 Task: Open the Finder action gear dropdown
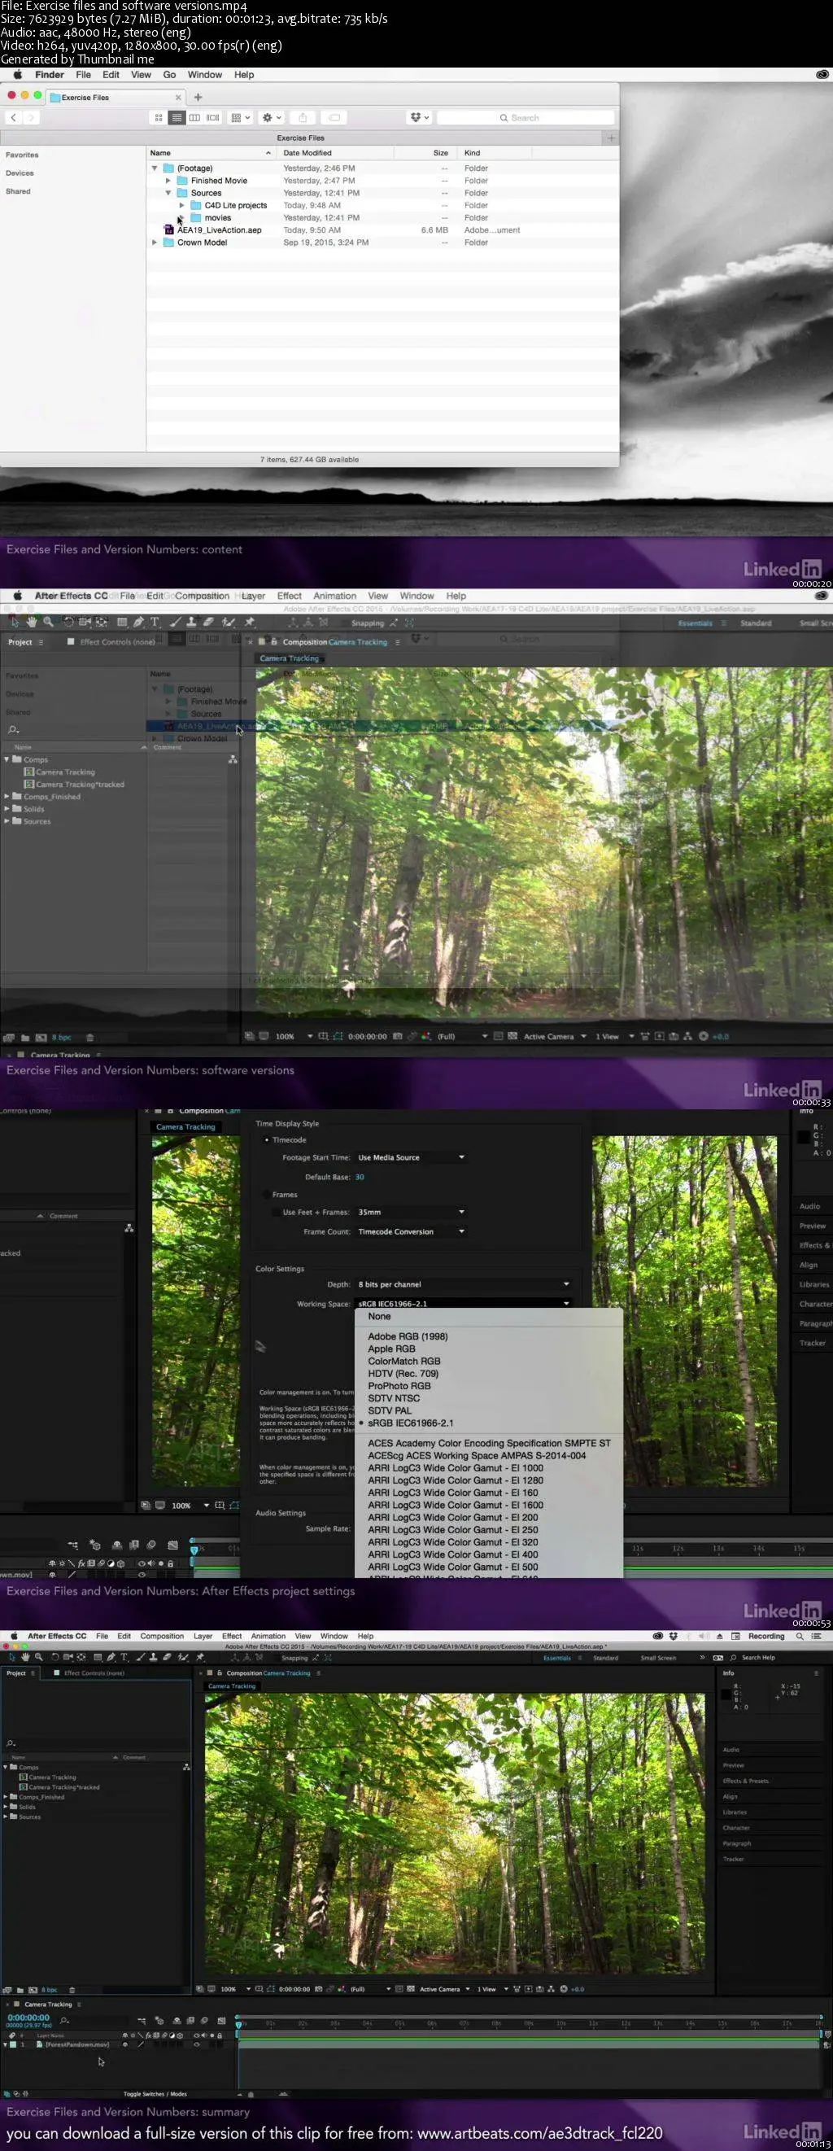[272, 118]
